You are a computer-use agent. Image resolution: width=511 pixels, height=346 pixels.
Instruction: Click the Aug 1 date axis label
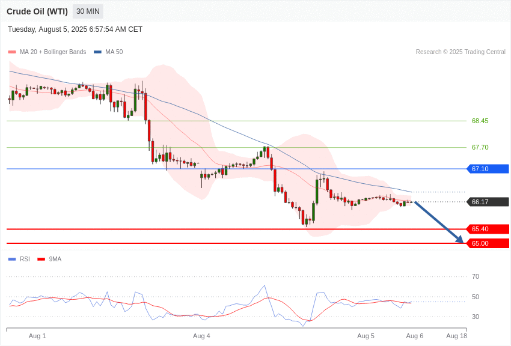tap(37, 336)
